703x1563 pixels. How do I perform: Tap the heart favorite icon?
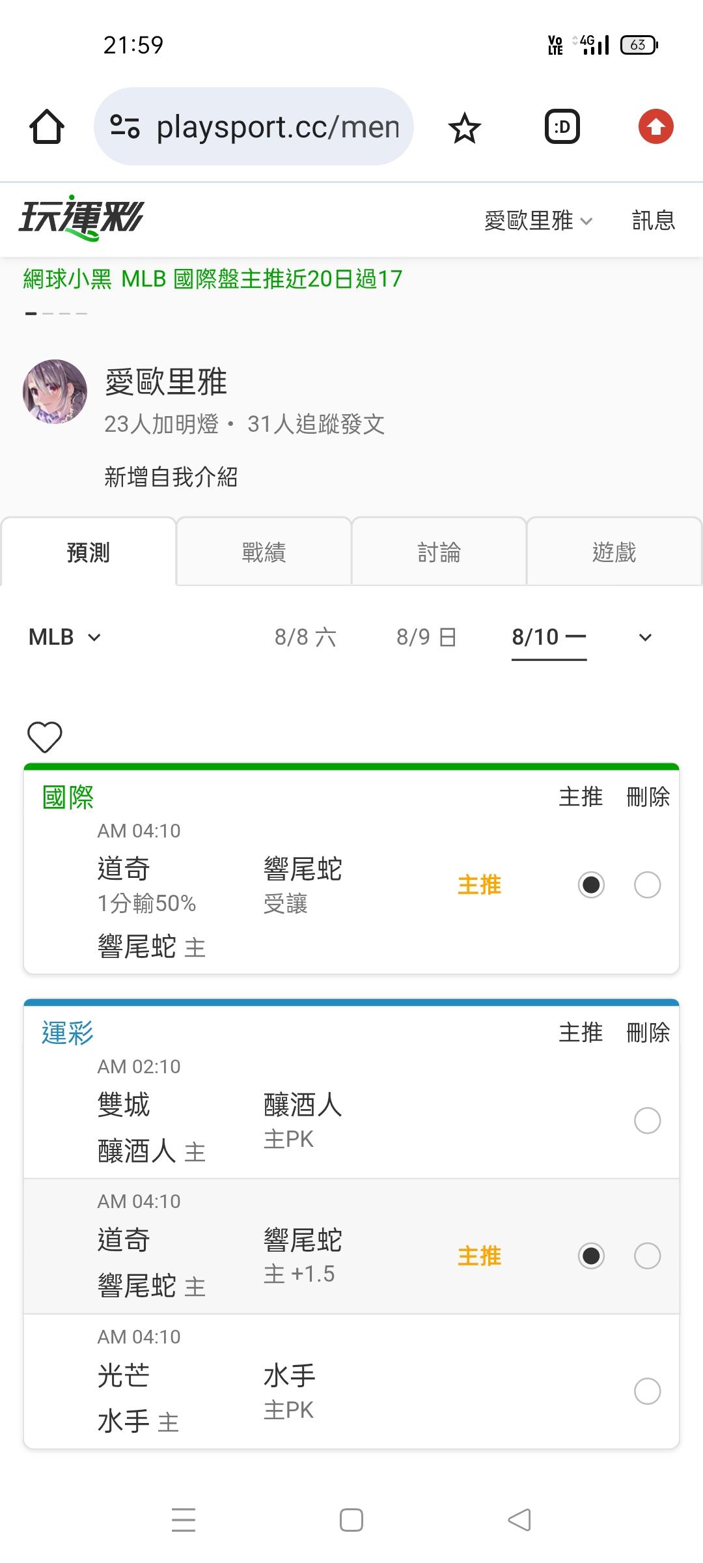tap(45, 737)
